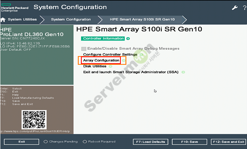Screen dimensions: 247x149
Task: Click the HPE Smart Array S100i page heading
Action: click(139, 29)
